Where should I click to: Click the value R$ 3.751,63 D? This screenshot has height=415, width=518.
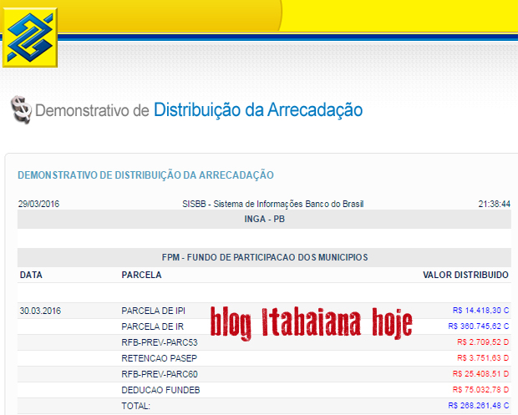[x=483, y=358]
